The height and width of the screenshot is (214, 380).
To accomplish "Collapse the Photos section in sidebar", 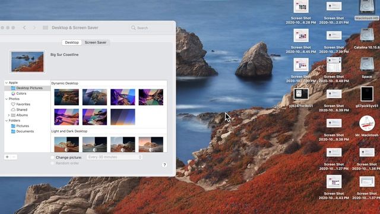I will click(x=7, y=99).
